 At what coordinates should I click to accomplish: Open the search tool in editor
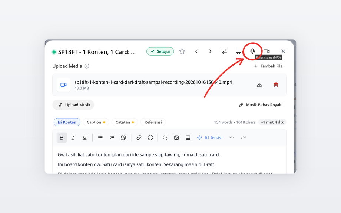pyautogui.click(x=165, y=137)
